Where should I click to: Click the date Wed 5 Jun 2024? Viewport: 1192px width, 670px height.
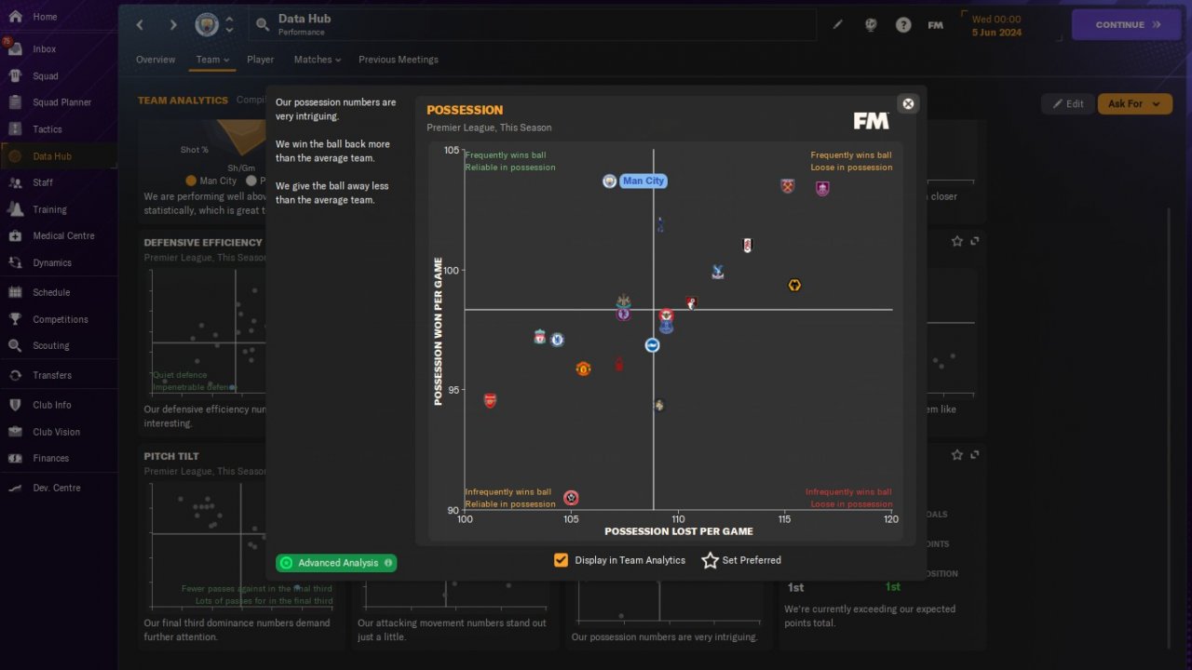click(996, 25)
